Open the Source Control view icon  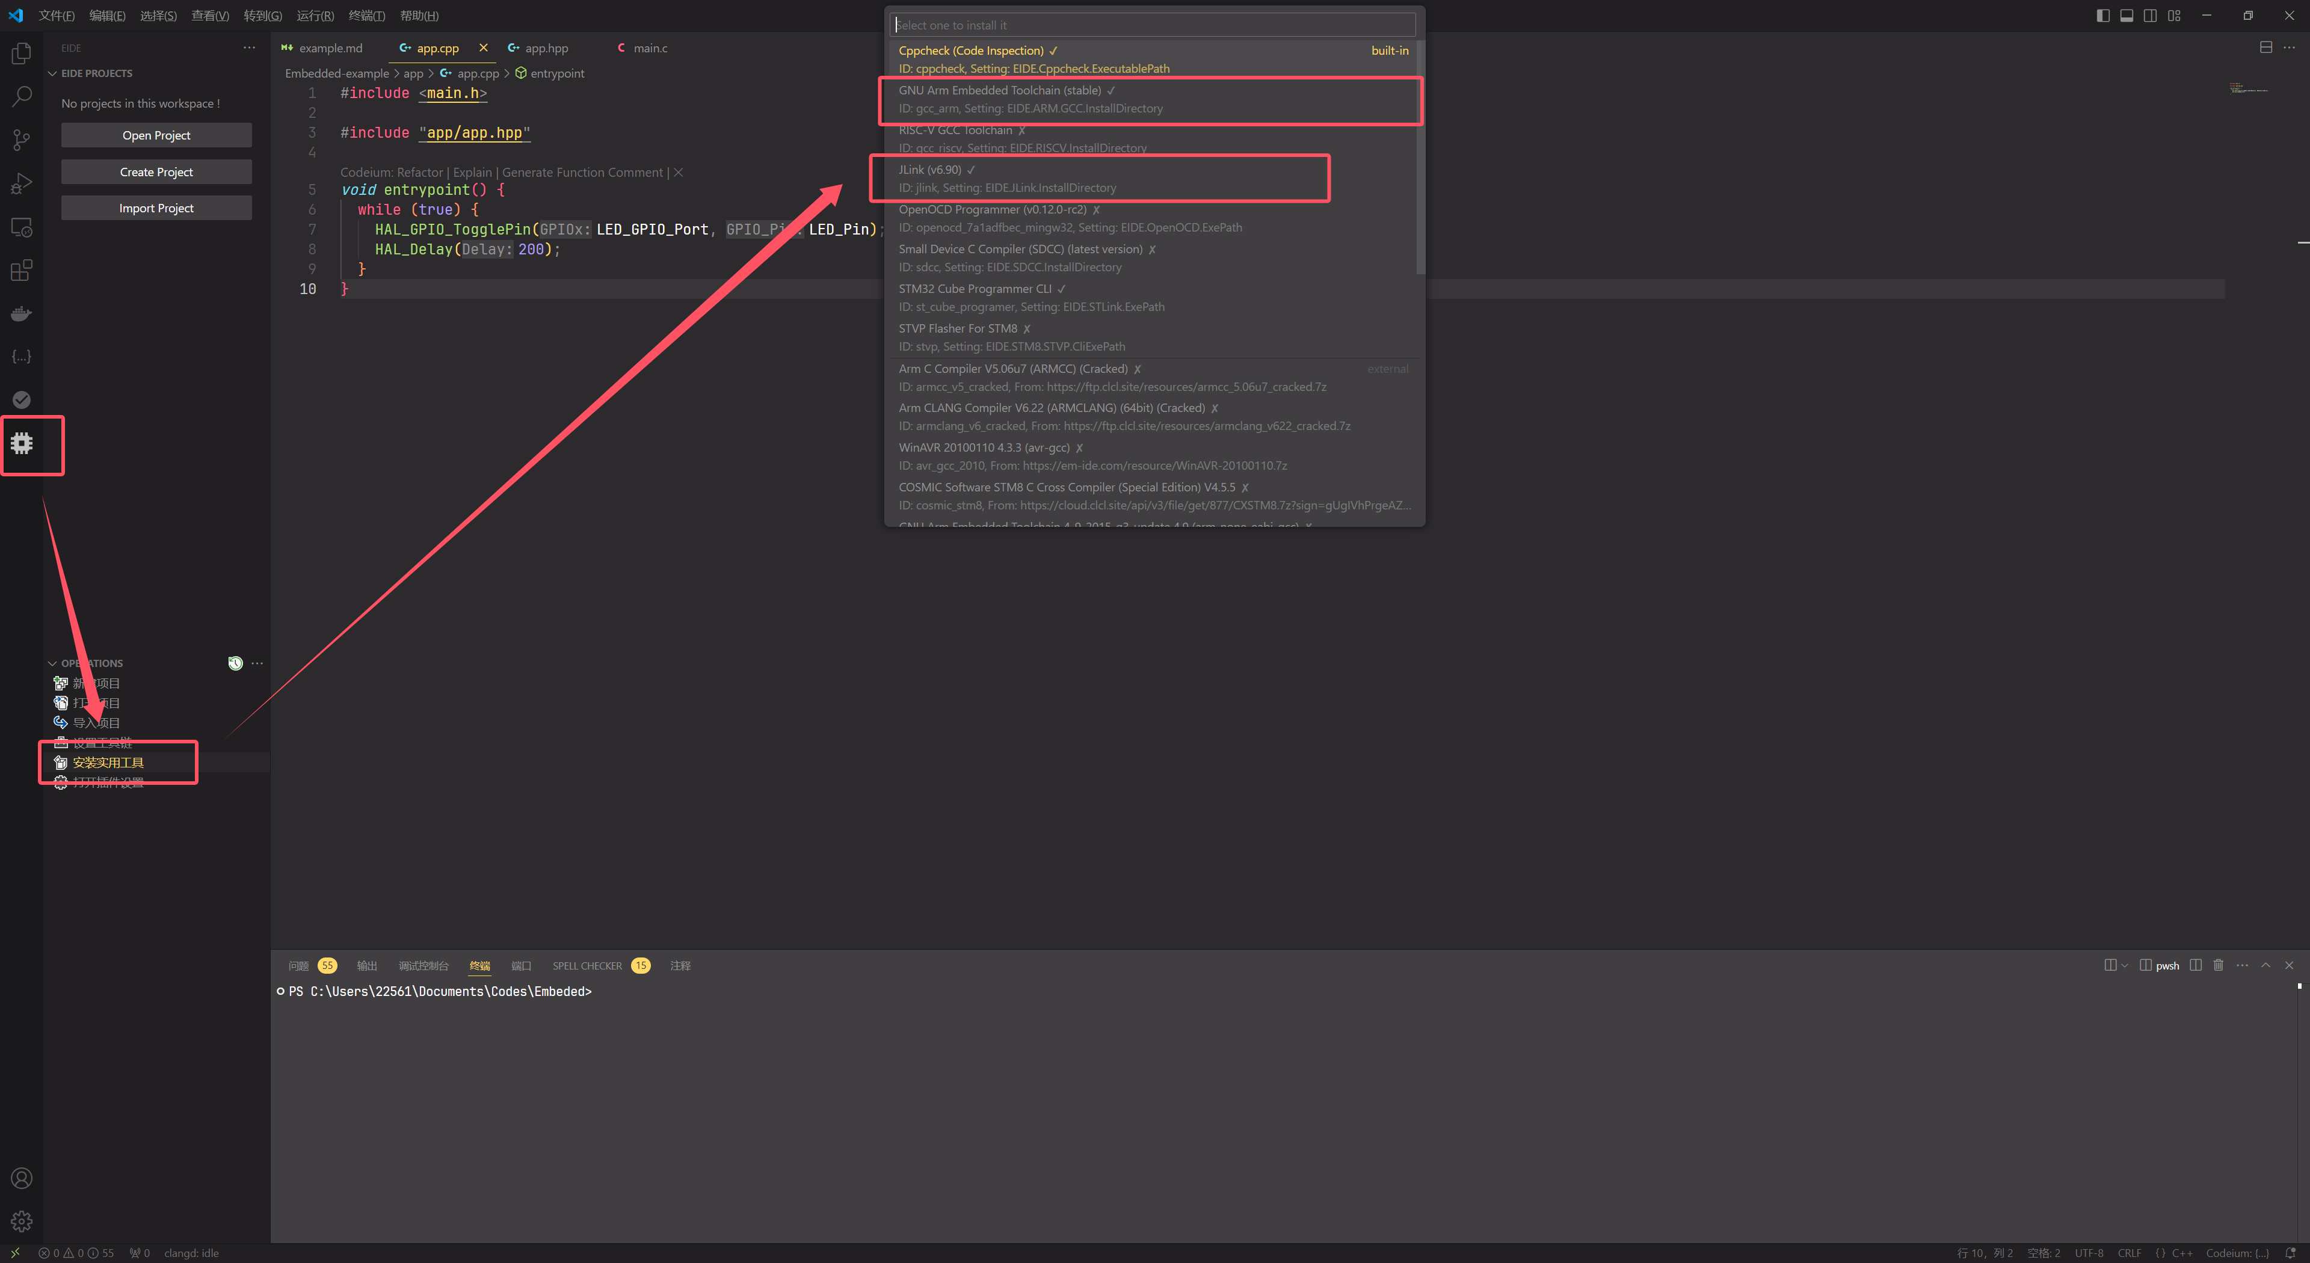pos(22,140)
